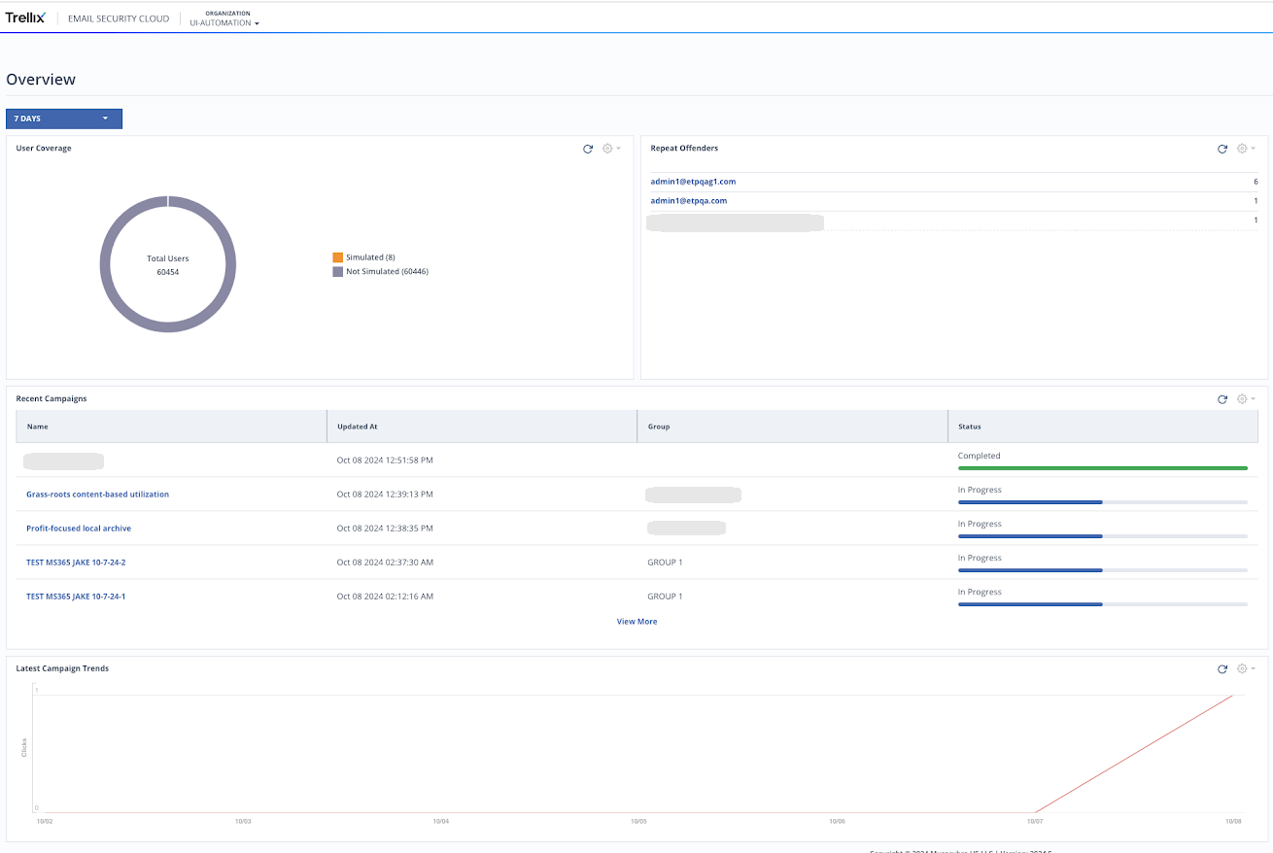Click In Progress status for Grass-roots campaign
The image size is (1273, 853).
point(980,490)
